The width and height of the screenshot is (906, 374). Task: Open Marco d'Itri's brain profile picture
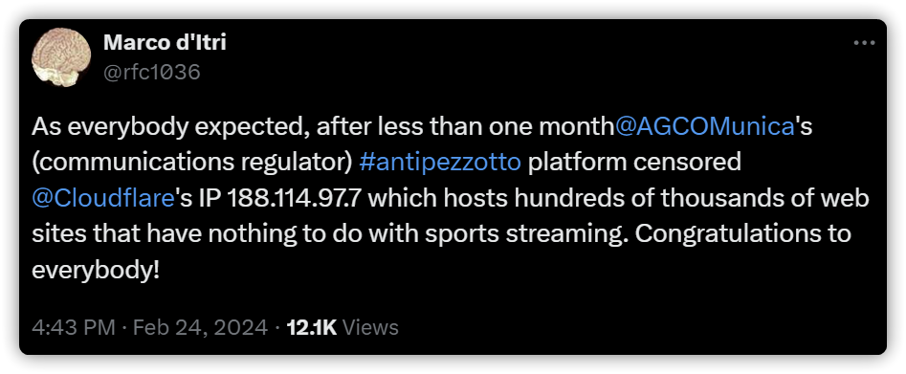[60, 57]
